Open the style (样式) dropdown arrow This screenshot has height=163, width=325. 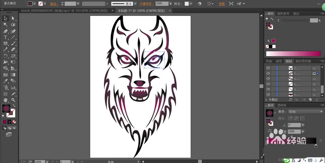pyautogui.click(x=191, y=4)
